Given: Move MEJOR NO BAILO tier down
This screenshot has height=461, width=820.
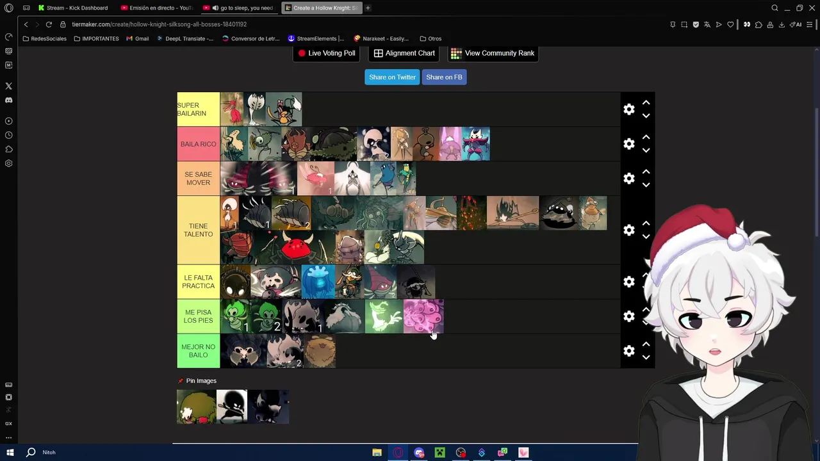Looking at the screenshot, I should tap(646, 357).
